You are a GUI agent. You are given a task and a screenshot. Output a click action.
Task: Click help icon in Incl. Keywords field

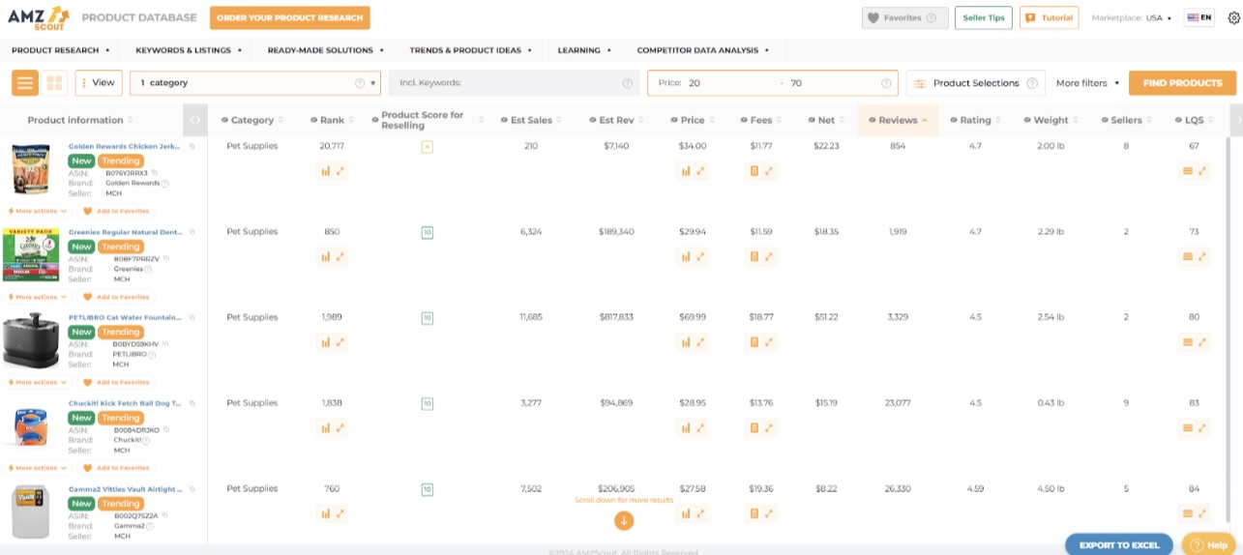pos(628,83)
